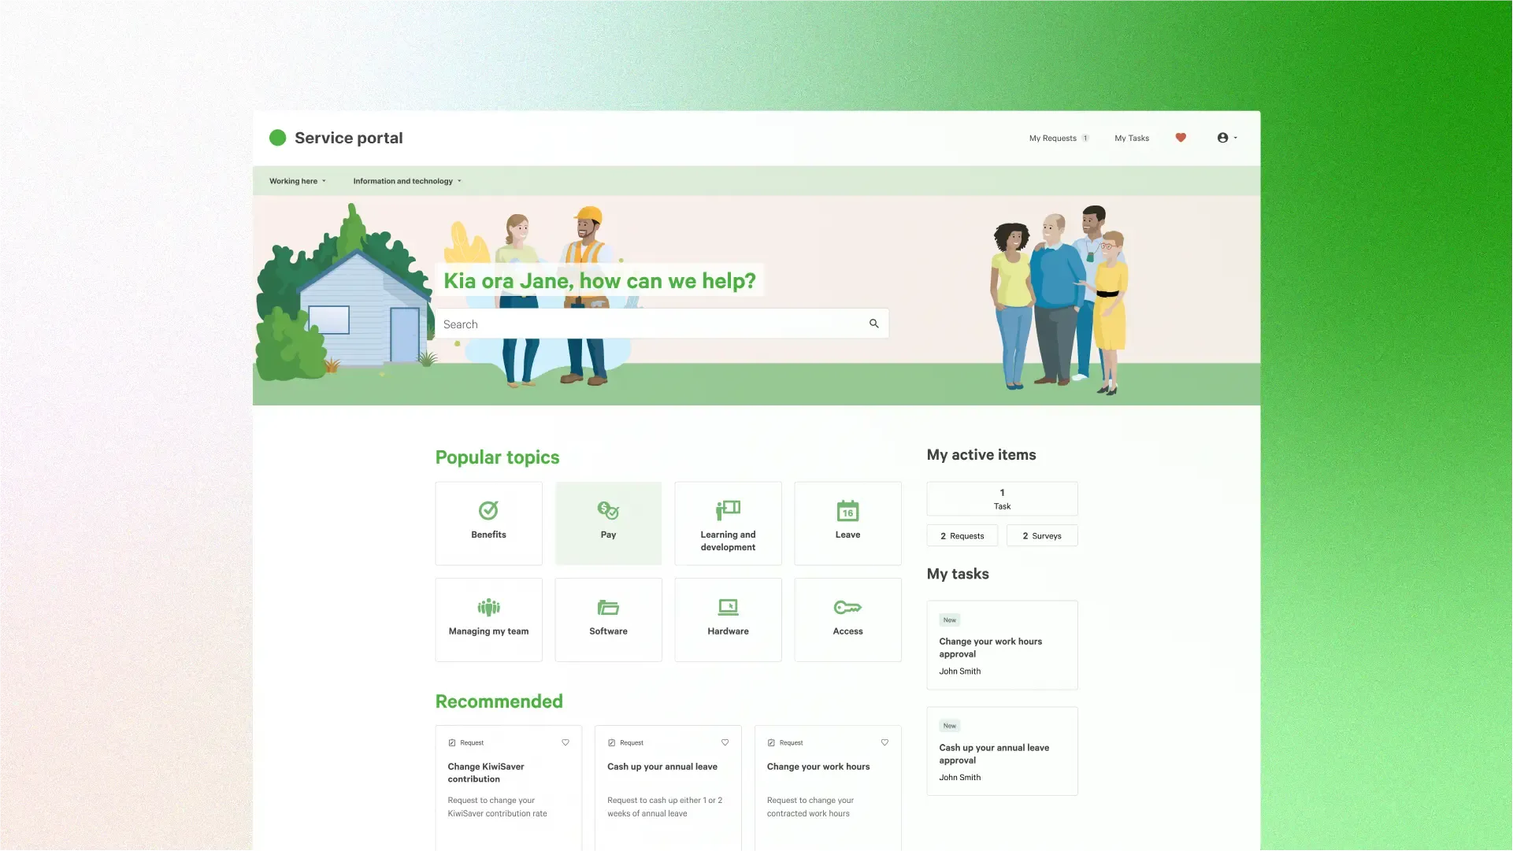Screen dimensions: 1513x851
Task: Open the Software topic label
Action: 608,631
